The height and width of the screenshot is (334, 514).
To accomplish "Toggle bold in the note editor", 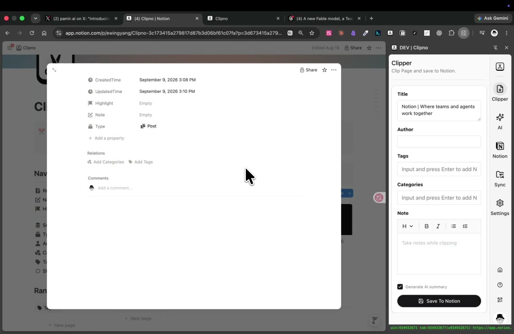I will point(426,226).
